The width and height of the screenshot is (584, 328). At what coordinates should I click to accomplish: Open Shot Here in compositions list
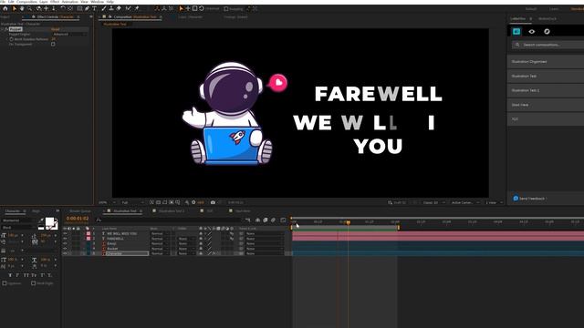546,105
